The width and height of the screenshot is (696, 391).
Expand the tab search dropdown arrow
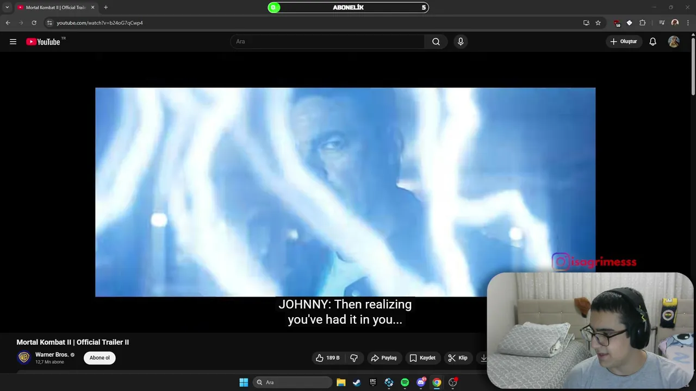tap(7, 7)
